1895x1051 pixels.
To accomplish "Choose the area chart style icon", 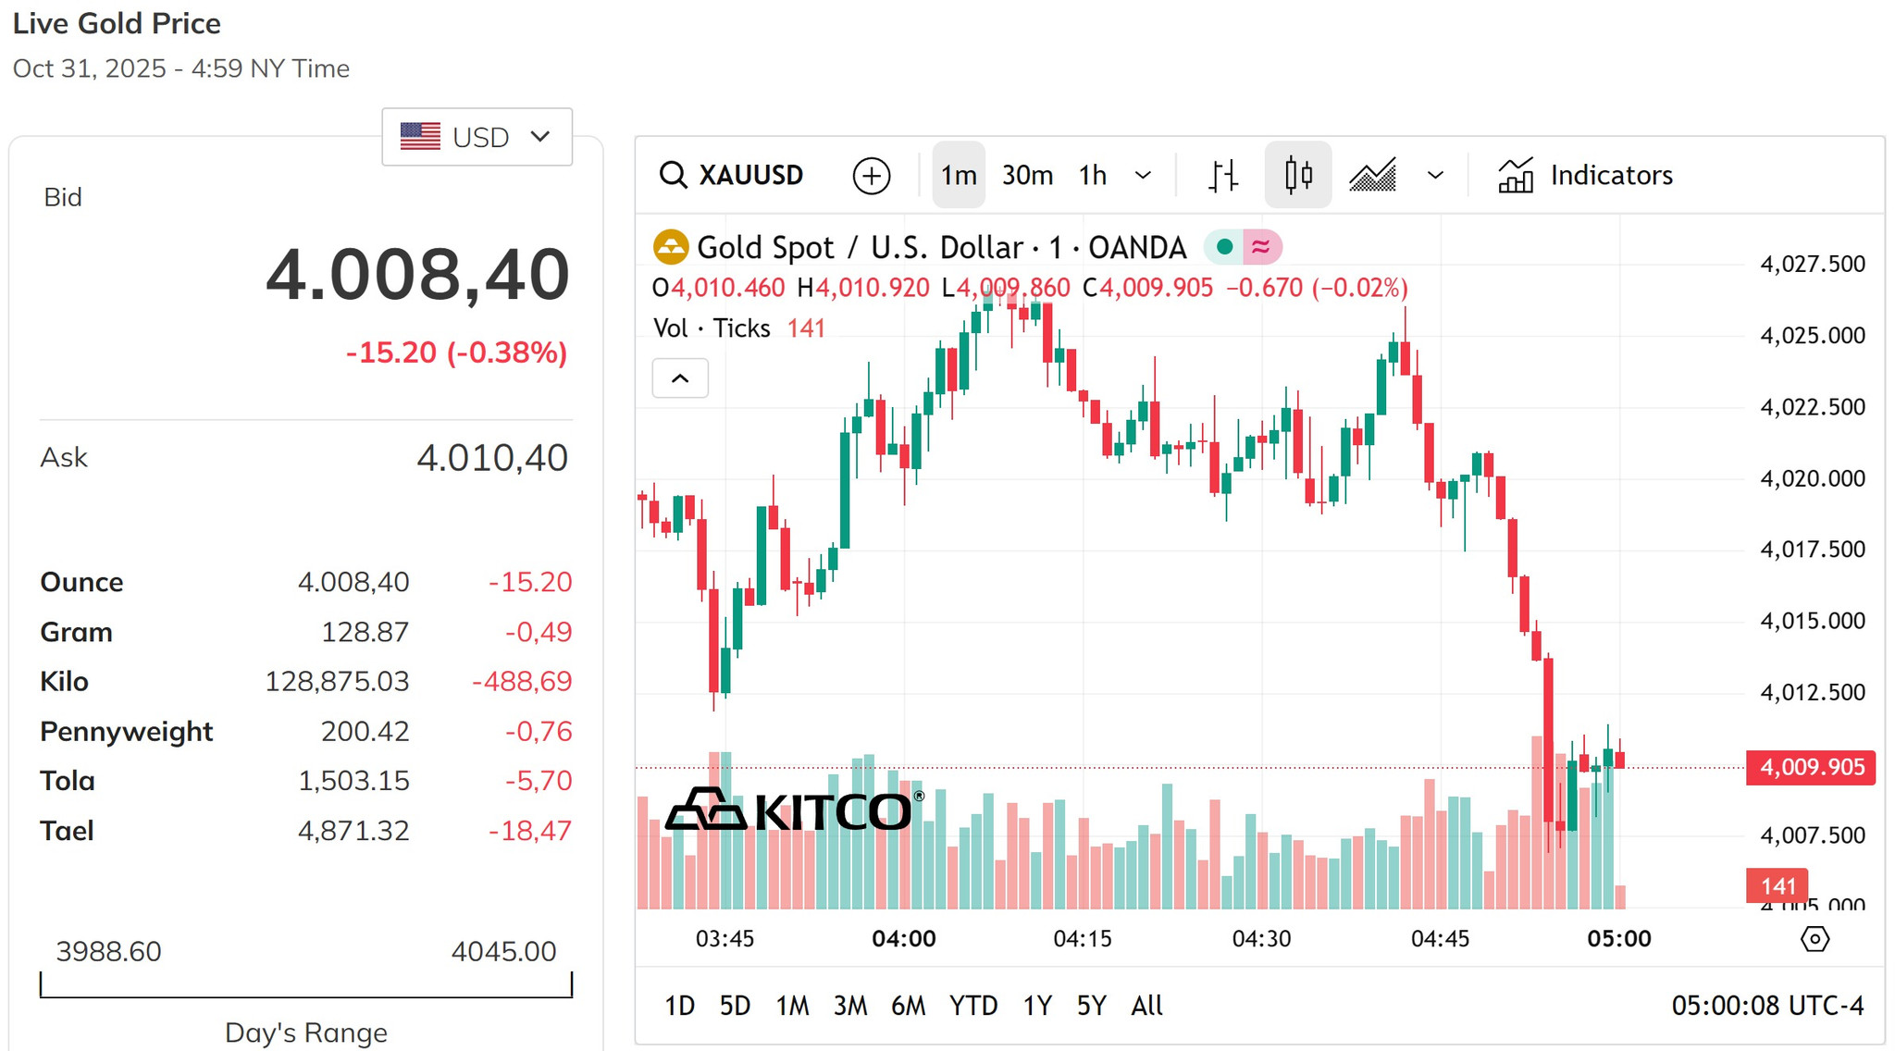I will tap(1372, 175).
